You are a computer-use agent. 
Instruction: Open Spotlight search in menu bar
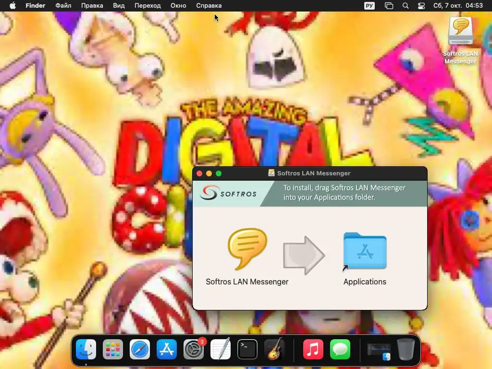[406, 6]
